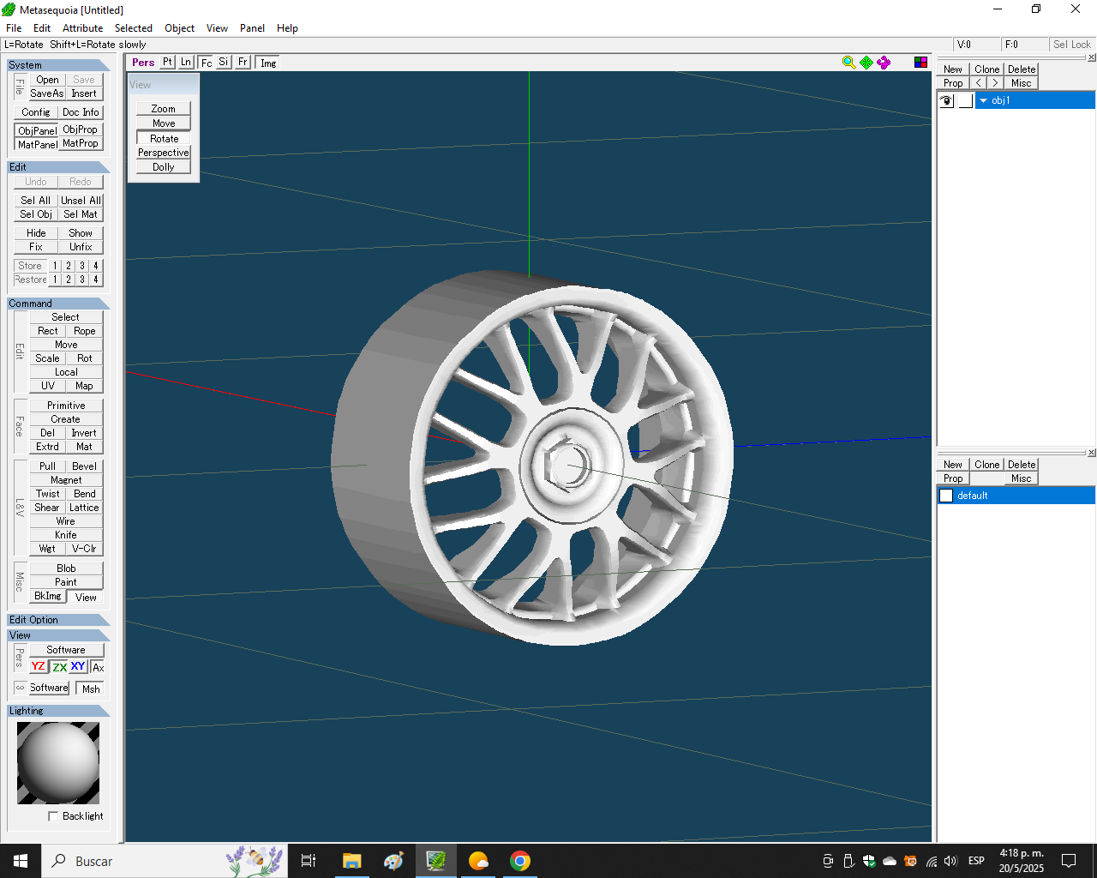
Task: Select the blue XY axis button
Action: coord(78,666)
